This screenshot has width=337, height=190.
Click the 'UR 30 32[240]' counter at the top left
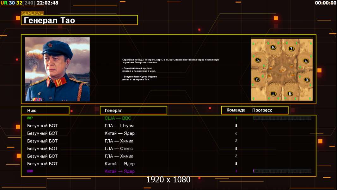18,3
